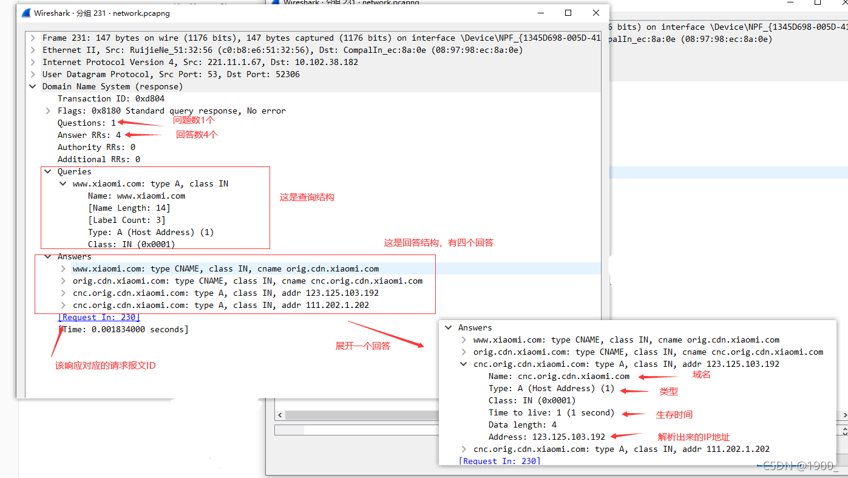Select the [Name Length: 14] row

pyautogui.click(x=129, y=208)
